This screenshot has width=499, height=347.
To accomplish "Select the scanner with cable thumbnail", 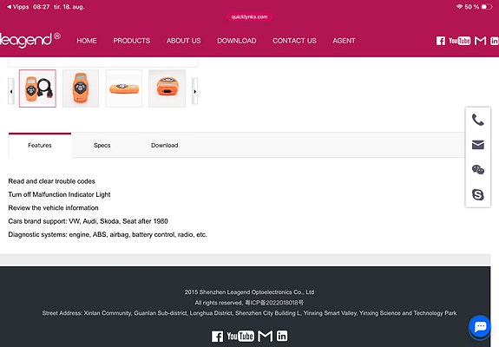I will [37, 88].
